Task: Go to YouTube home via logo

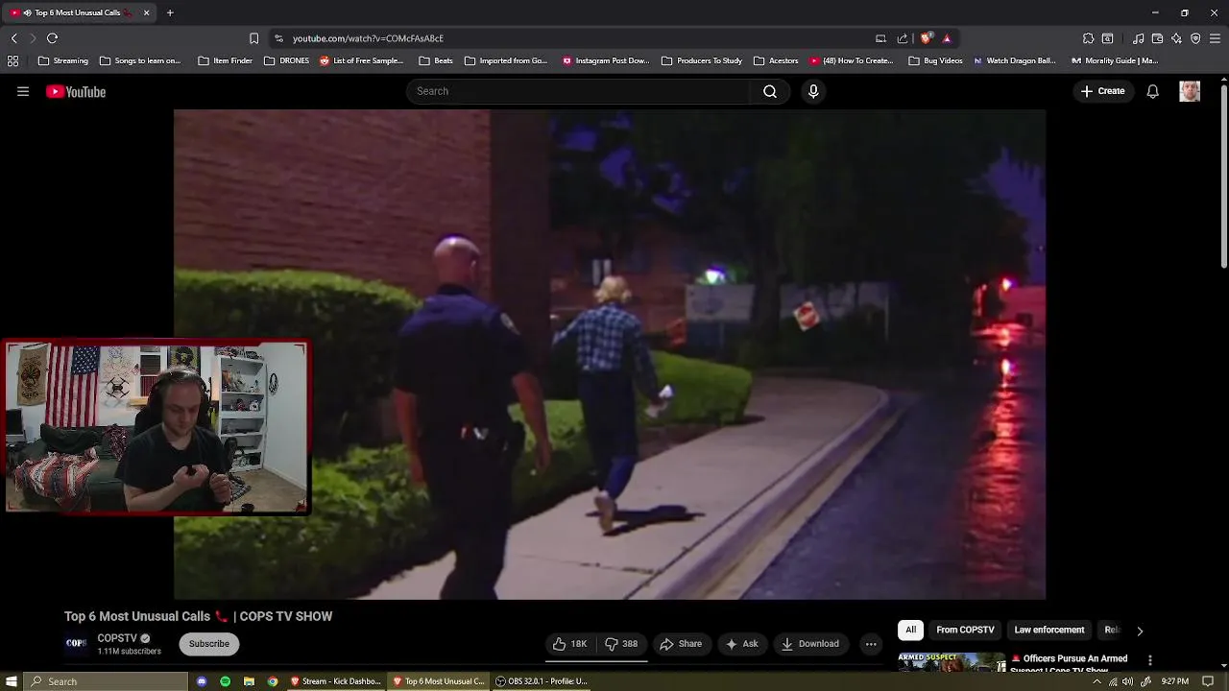Action: (76, 91)
